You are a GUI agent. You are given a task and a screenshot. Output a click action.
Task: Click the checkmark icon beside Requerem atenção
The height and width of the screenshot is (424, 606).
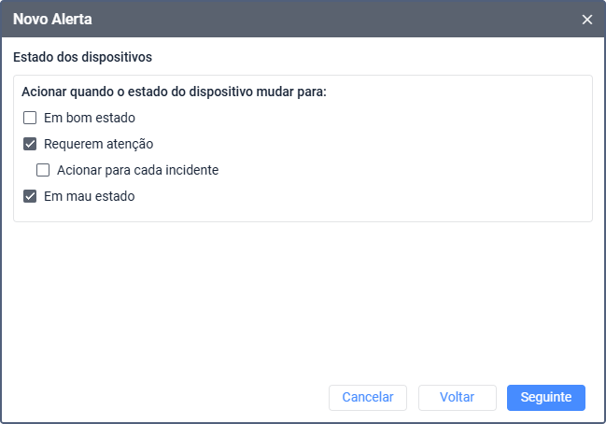(x=30, y=144)
